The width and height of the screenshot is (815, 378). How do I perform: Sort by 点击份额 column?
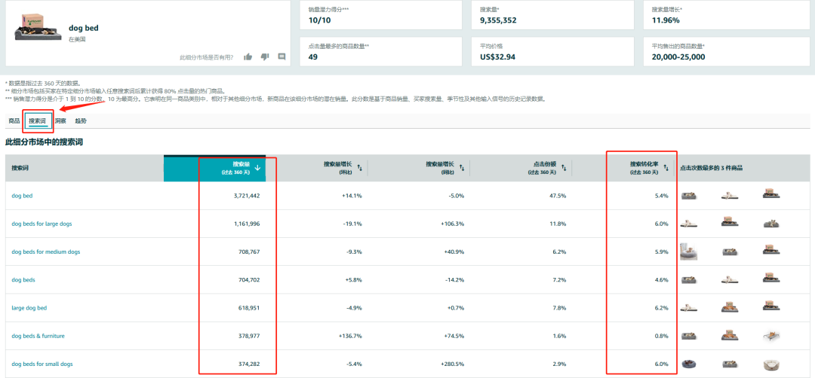(564, 168)
